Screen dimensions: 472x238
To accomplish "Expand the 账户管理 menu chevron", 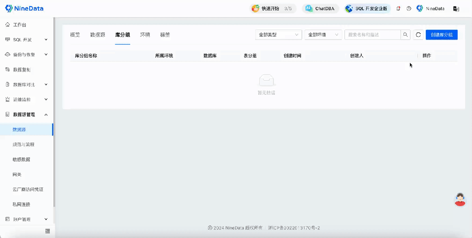I will (x=46, y=219).
